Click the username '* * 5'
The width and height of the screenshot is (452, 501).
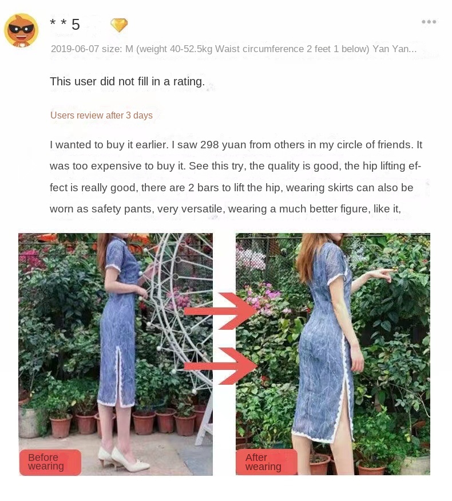[65, 25]
